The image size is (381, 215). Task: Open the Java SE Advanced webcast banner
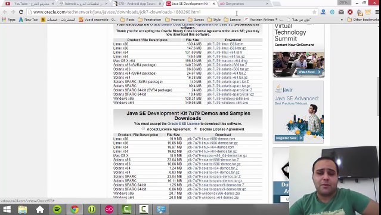tap(298, 112)
